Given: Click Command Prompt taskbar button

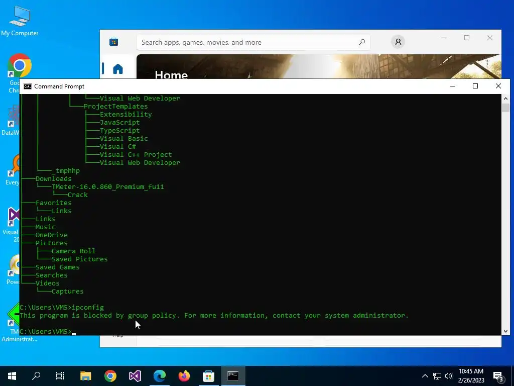Looking at the screenshot, I should pos(233,376).
